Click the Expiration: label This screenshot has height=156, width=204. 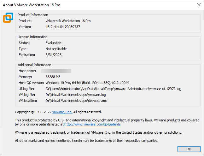pyautogui.click(x=27, y=55)
